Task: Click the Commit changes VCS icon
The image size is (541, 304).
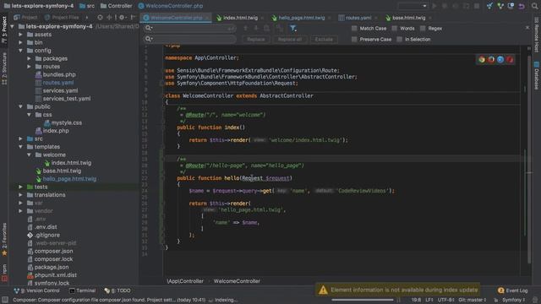Action: tap(500, 6)
